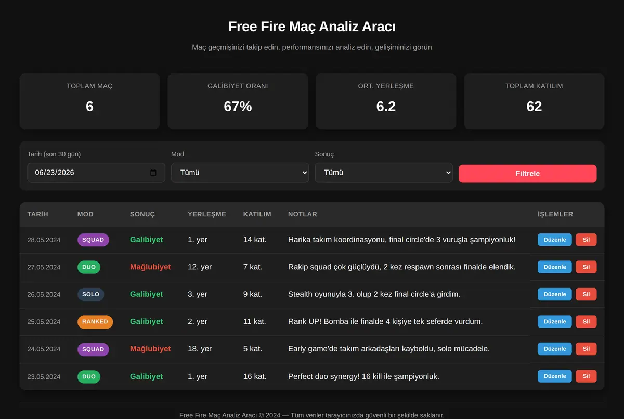
Task: Click the note starting 'Rank UP! Bomba'
Action: 385,322
